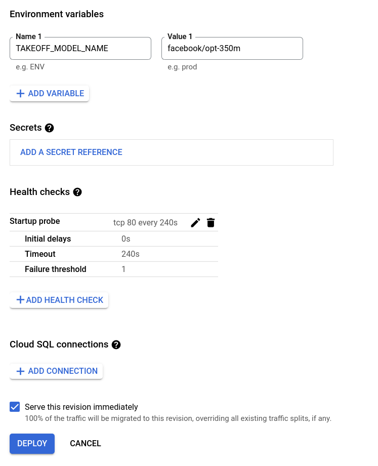The height and width of the screenshot is (466, 378).
Task: Click the plus icon on Add Connection
Action: (x=20, y=371)
